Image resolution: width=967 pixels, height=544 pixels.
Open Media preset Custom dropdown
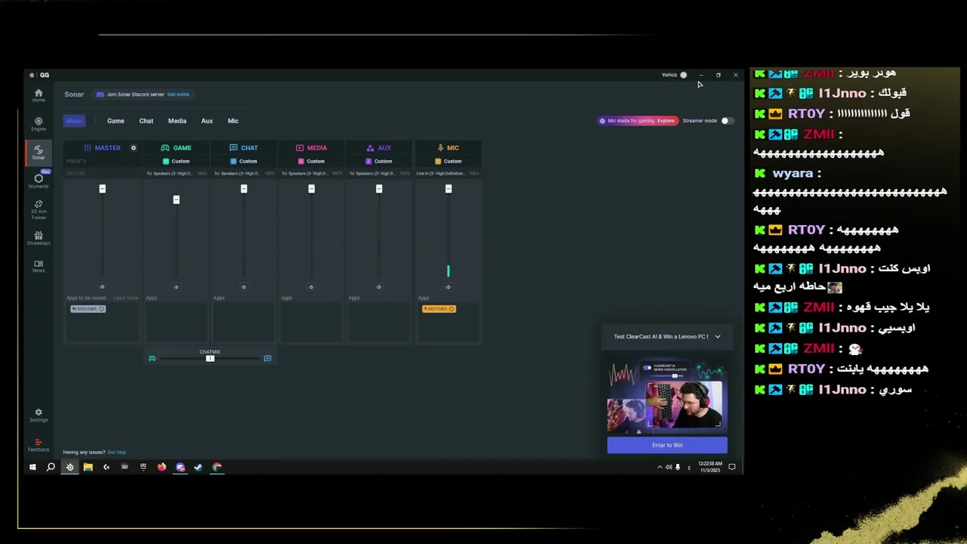coord(311,161)
